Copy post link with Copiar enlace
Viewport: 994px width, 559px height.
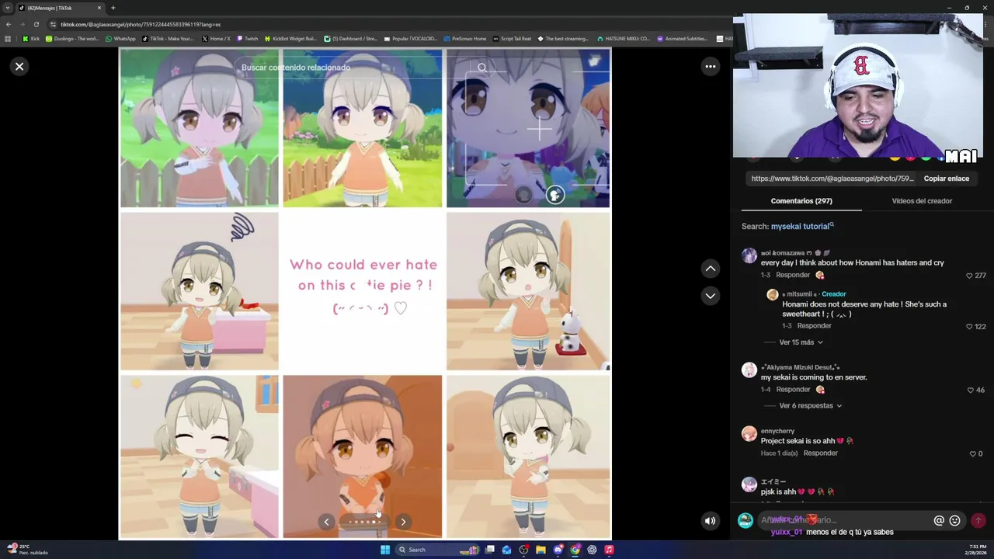tap(946, 179)
